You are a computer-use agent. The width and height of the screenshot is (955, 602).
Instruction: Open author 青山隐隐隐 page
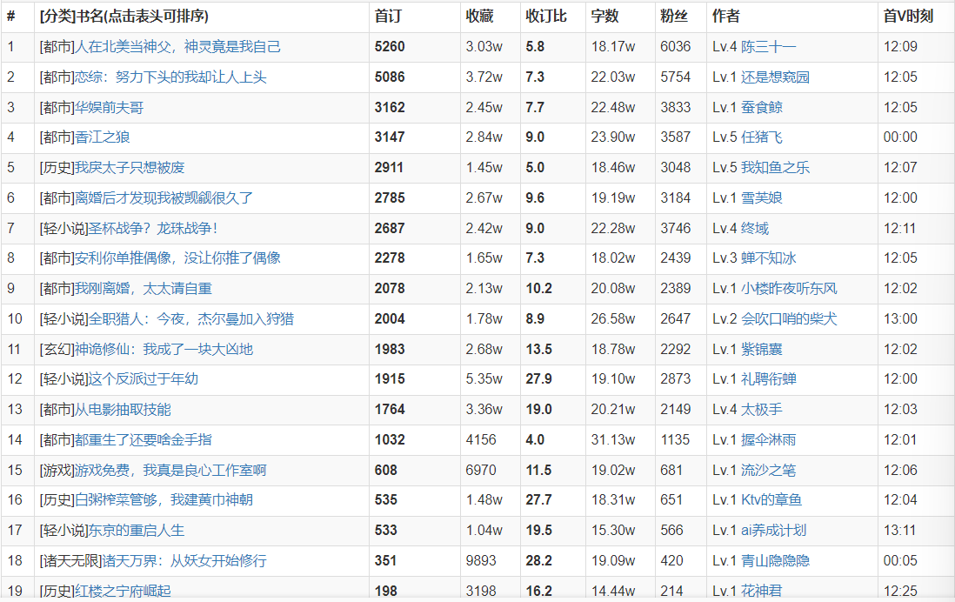(775, 560)
